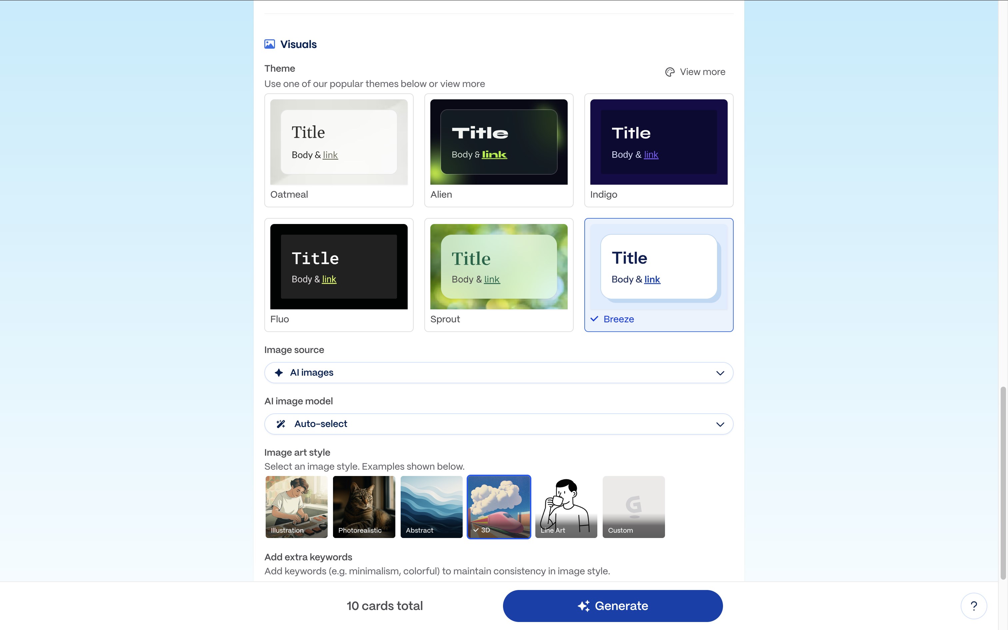Open help via the question mark icon

click(x=974, y=605)
